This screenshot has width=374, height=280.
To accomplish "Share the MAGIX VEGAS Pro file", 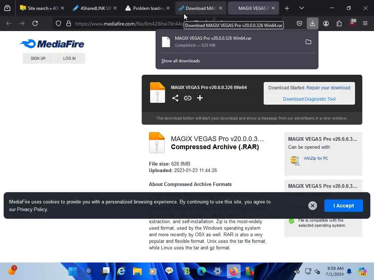I will point(175,98).
